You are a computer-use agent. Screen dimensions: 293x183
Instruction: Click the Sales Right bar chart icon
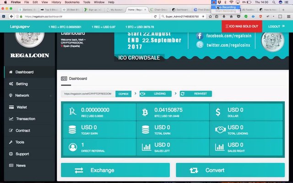(x=220, y=147)
